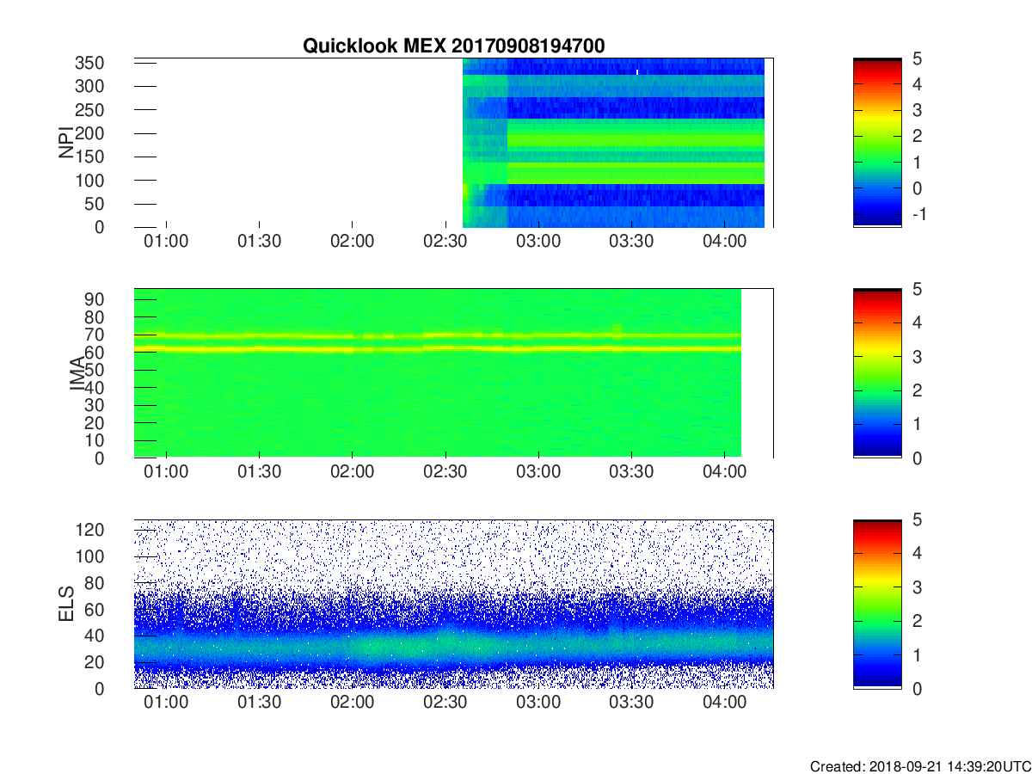Click the 10 tick on the IMA axis
1032x774 pixels.
[x=95, y=440]
